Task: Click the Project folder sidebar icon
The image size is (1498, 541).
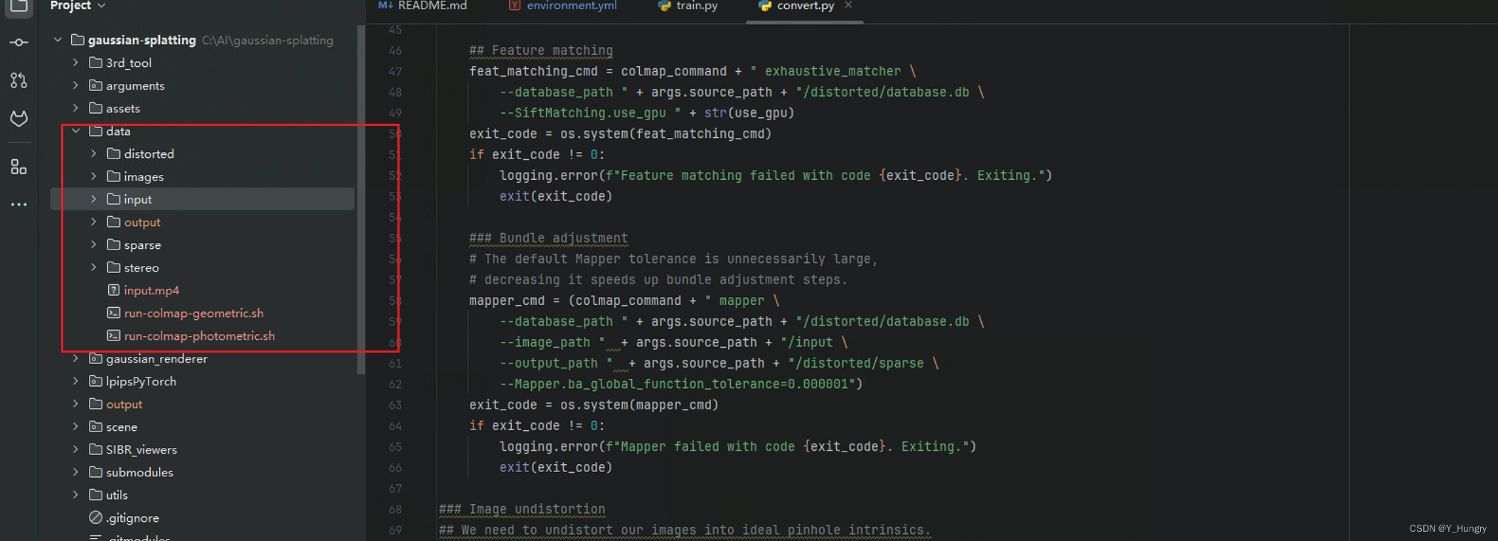Action: pyautogui.click(x=19, y=6)
